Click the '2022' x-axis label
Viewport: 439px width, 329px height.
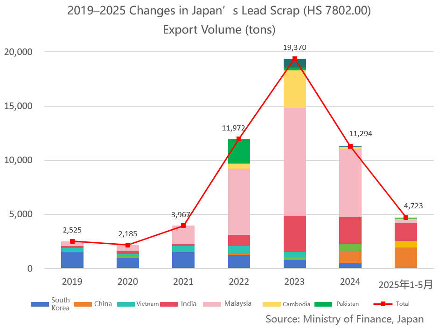[239, 281]
